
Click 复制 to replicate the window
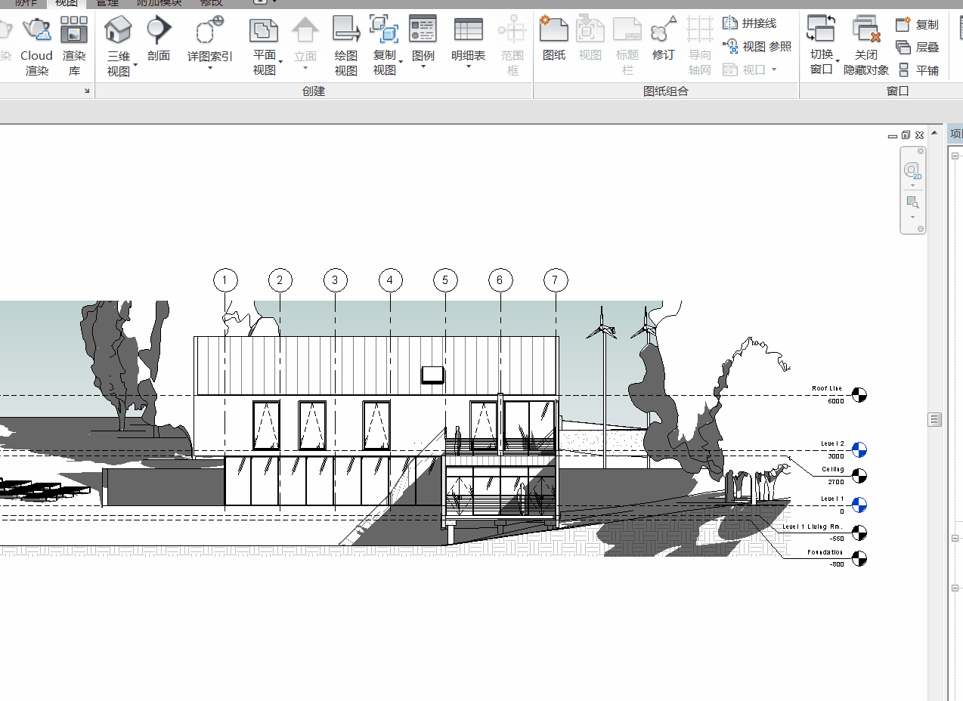point(918,24)
